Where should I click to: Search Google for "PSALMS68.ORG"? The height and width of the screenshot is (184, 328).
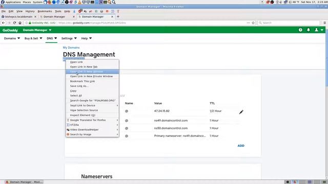(x=92, y=101)
